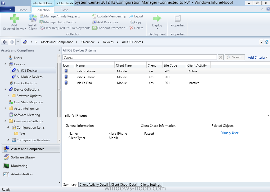Sort by the Client Type column header
The width and height of the screenshot is (270, 192).
pos(130,65)
